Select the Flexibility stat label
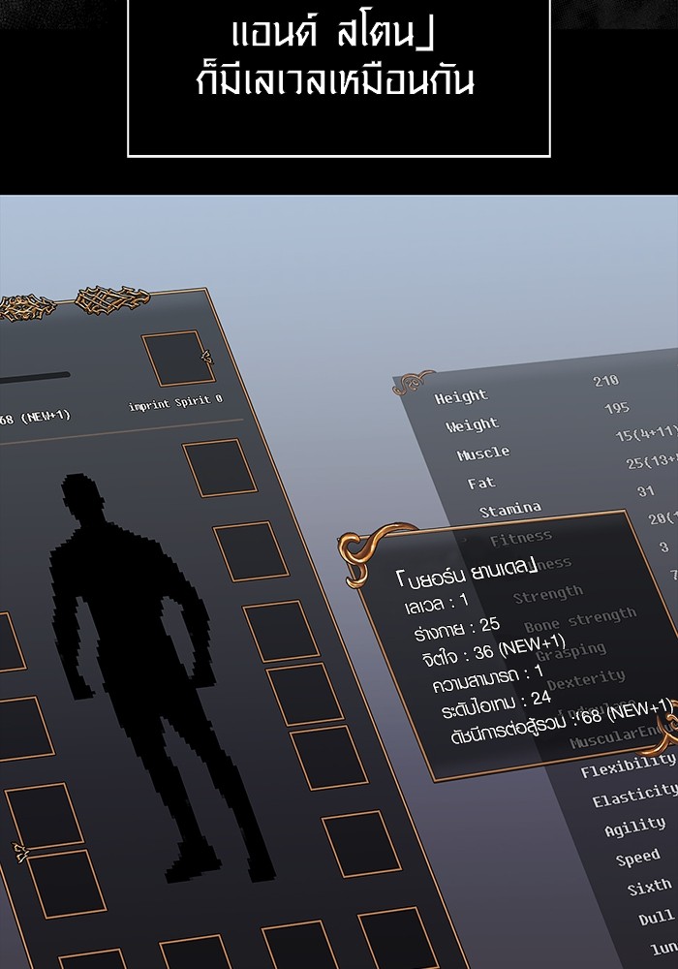 click(x=628, y=766)
